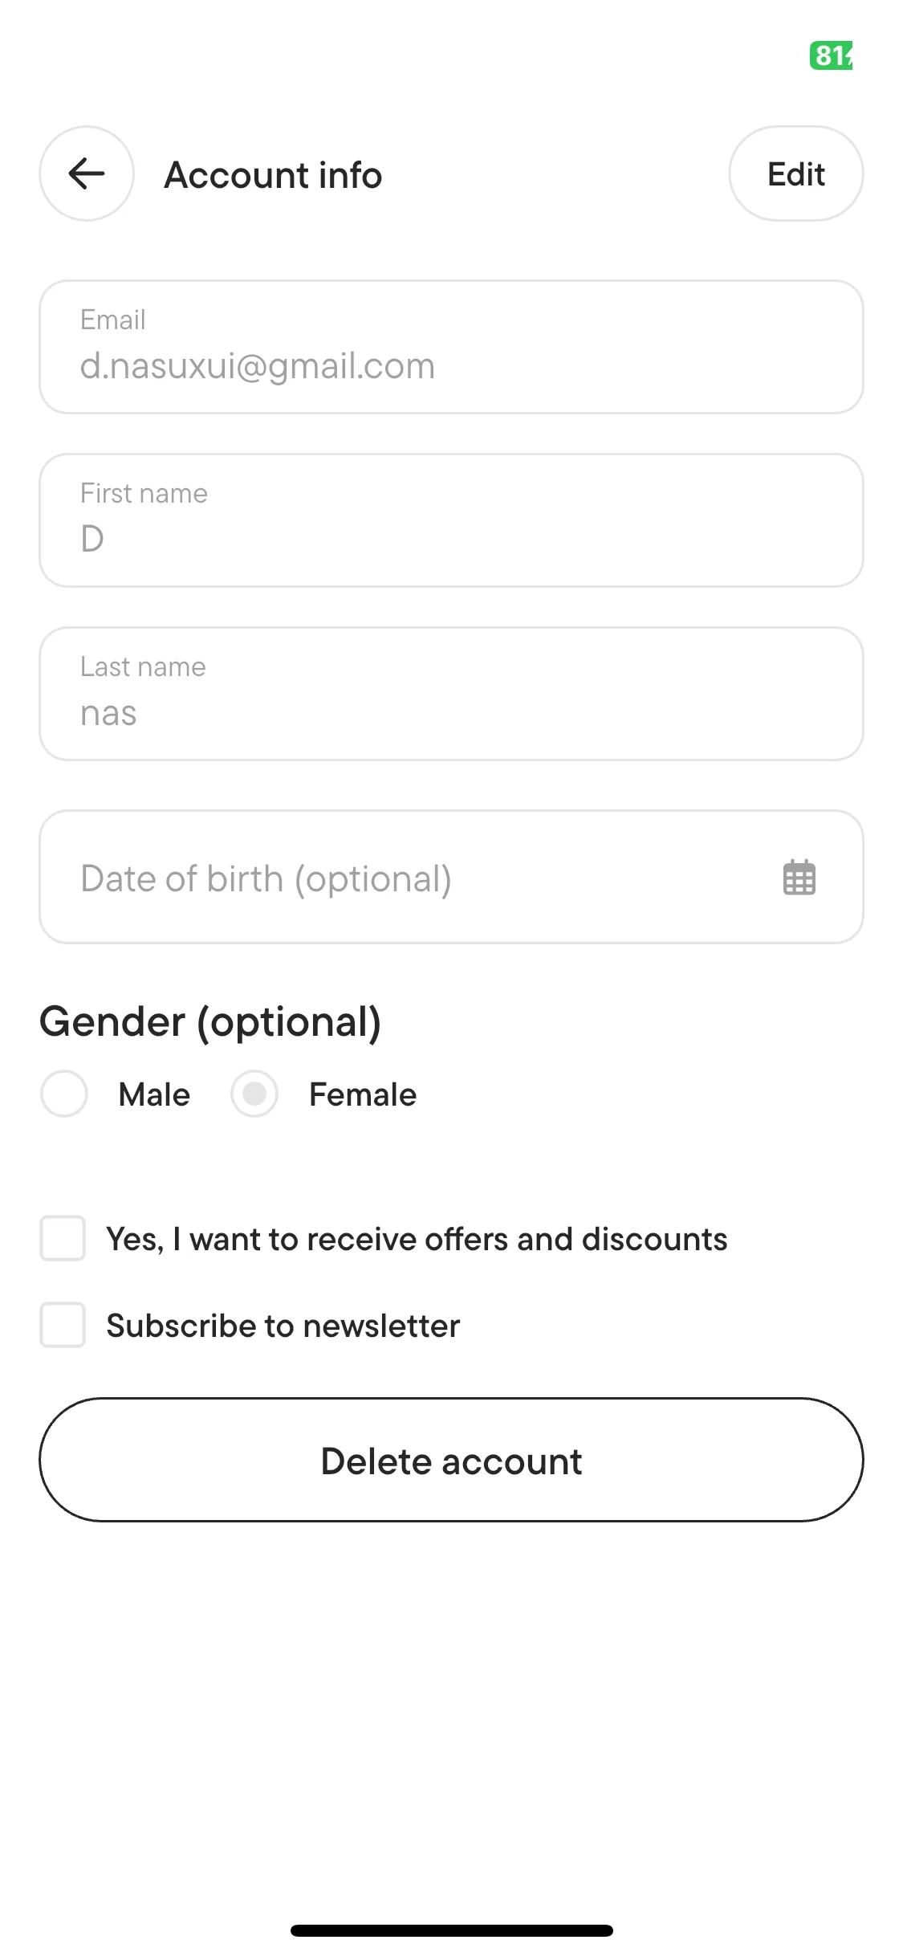This screenshot has width=903, height=1956.
Task: Tap the "Gender (optional)" heading
Action: (210, 1021)
